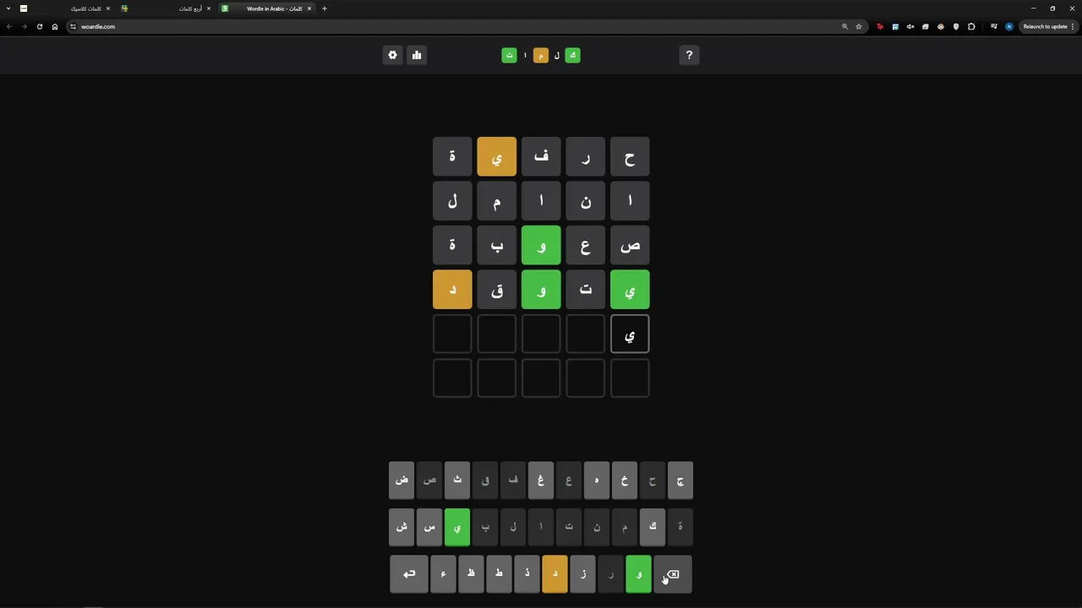Click the muted speaker extension icon

(910, 26)
